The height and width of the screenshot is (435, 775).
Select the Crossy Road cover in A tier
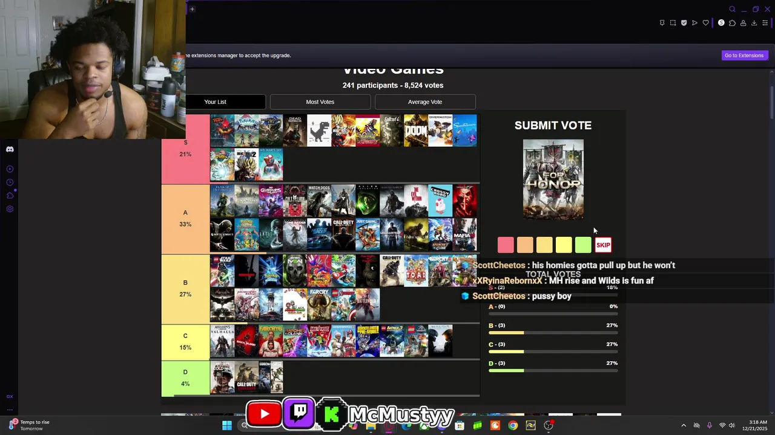coord(440,201)
